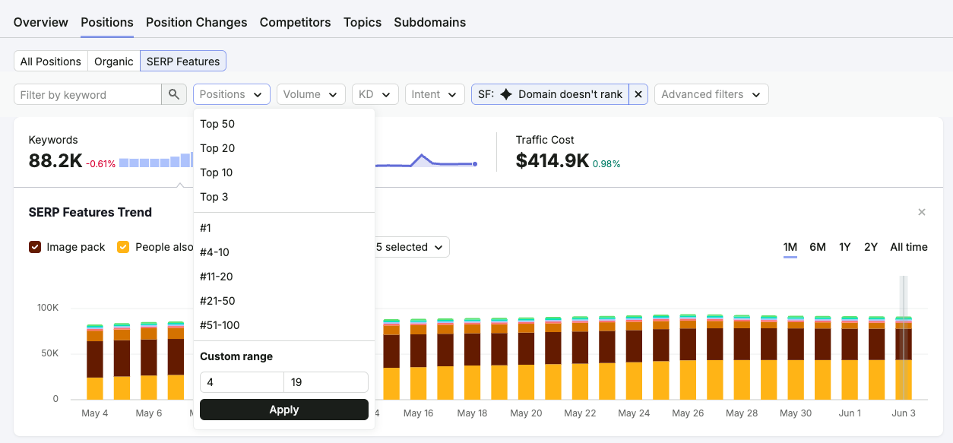Image resolution: width=953 pixels, height=443 pixels.
Task: Open the Positions filter dropdown
Action: coord(232,94)
